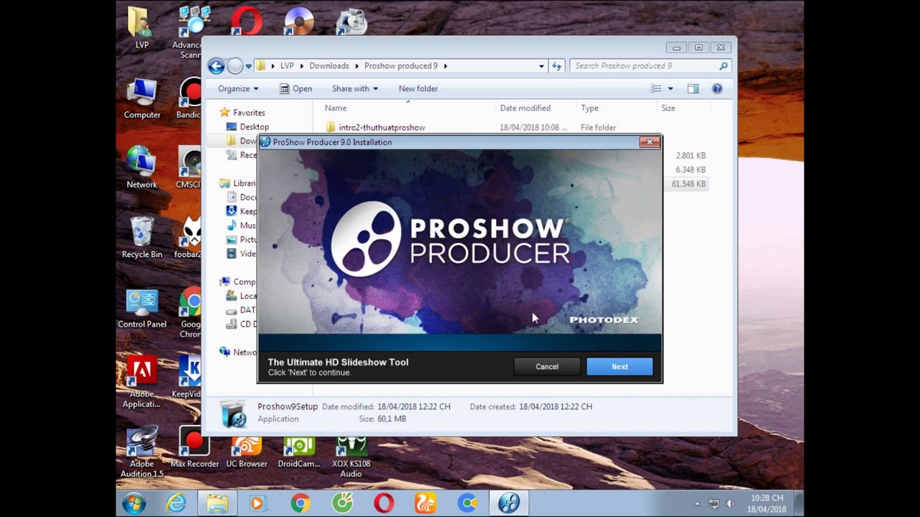This screenshot has height=517, width=920.
Task: Select Desktop in the navigation pane
Action: [x=254, y=127]
